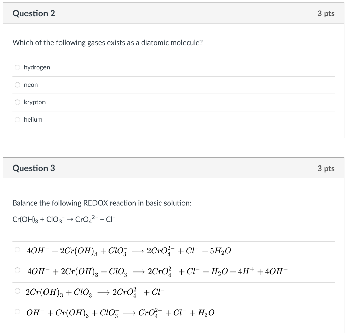Click the Question 3 header title
This screenshot has width=348, height=333.
coord(34,168)
